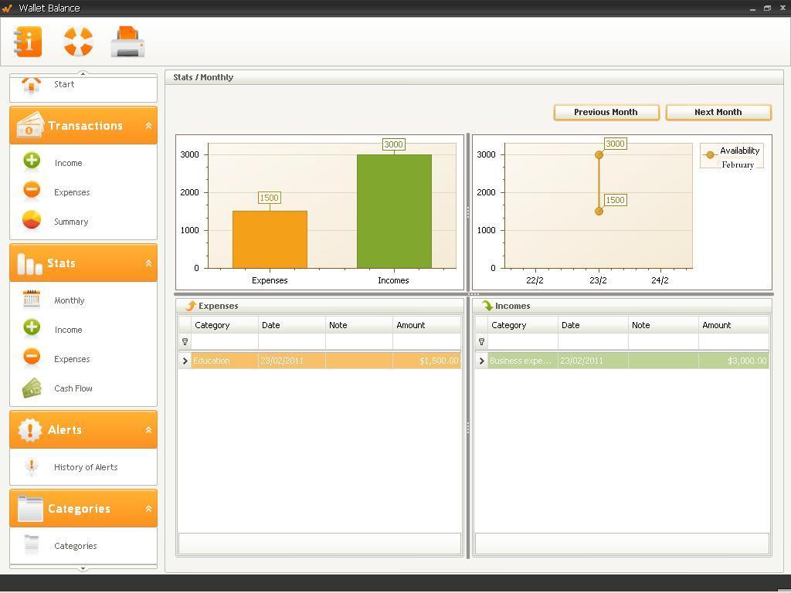Collapse the Transactions panel
This screenshot has height=593, width=791.
(148, 126)
